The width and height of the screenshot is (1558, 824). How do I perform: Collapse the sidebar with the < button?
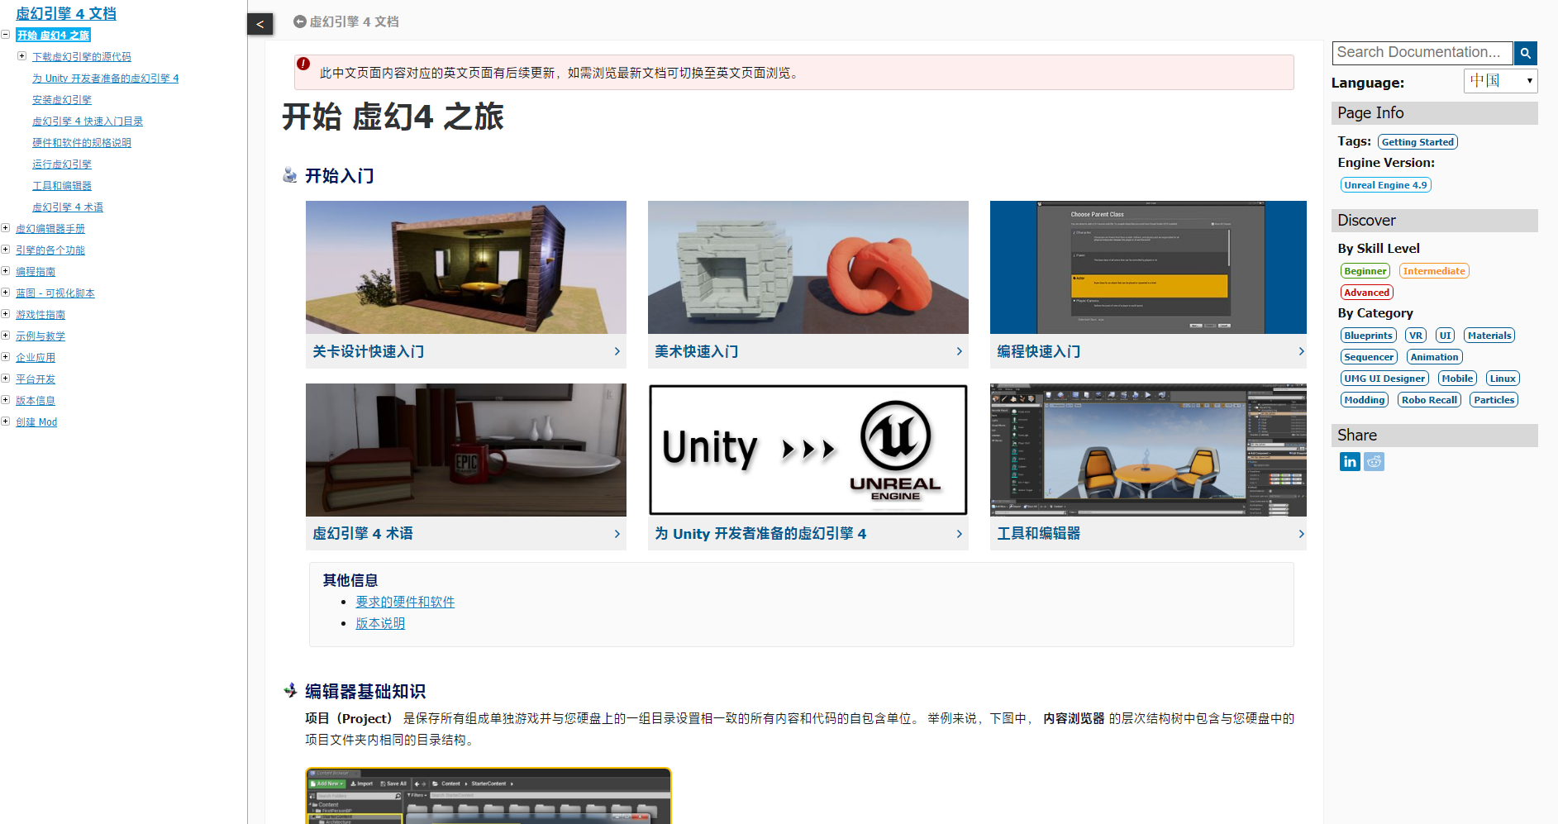pyautogui.click(x=260, y=24)
